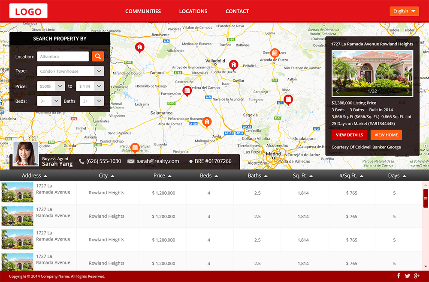Open the Twitter icon in the footer

[x=407, y=276]
